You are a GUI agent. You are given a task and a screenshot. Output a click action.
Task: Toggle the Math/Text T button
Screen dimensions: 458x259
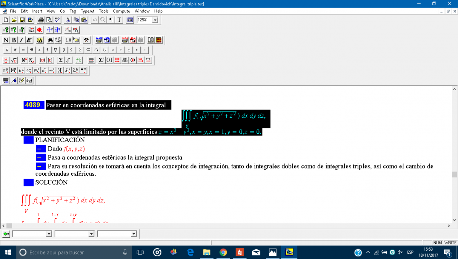point(119,20)
